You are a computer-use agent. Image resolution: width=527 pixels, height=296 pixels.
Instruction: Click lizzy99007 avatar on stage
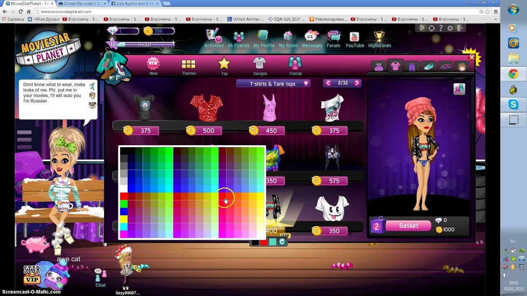click(126, 267)
